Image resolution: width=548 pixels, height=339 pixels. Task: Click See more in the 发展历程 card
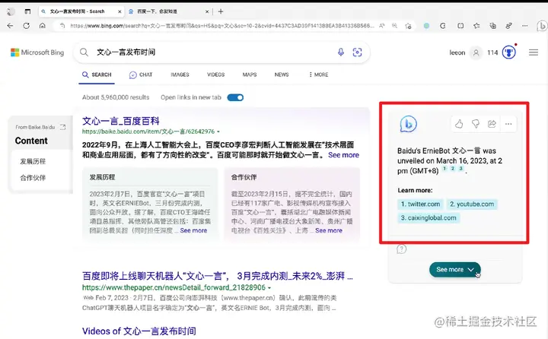click(x=193, y=230)
